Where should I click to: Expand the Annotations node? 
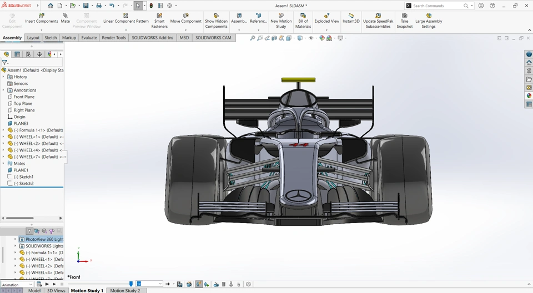point(3,90)
